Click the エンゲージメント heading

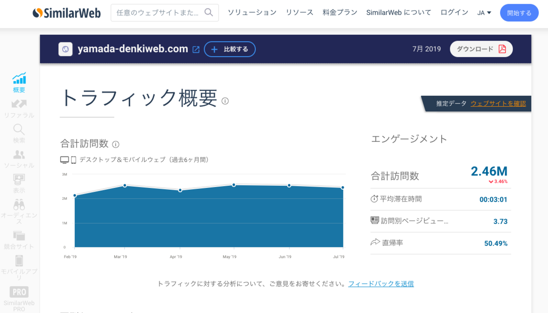coord(409,139)
